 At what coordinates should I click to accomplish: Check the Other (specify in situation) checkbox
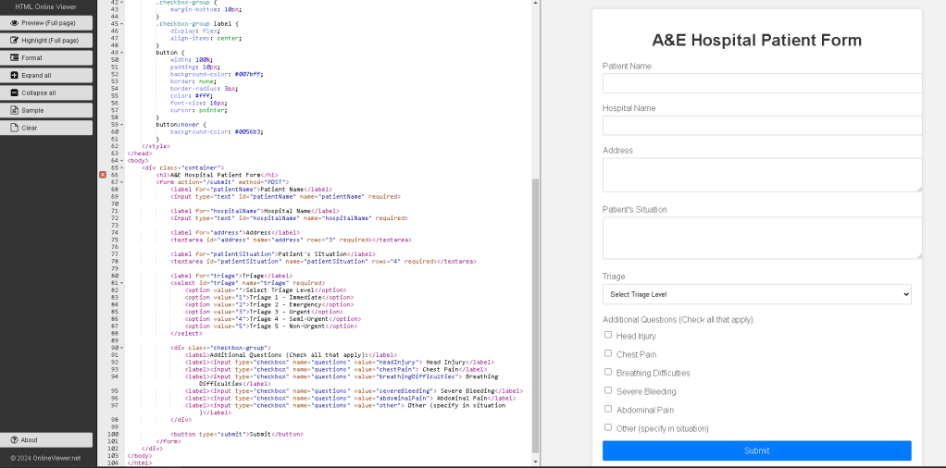click(608, 427)
